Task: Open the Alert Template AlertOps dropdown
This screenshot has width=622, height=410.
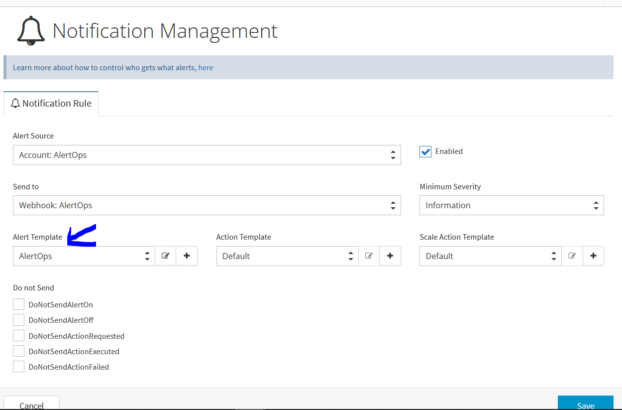Action: pyautogui.click(x=84, y=256)
